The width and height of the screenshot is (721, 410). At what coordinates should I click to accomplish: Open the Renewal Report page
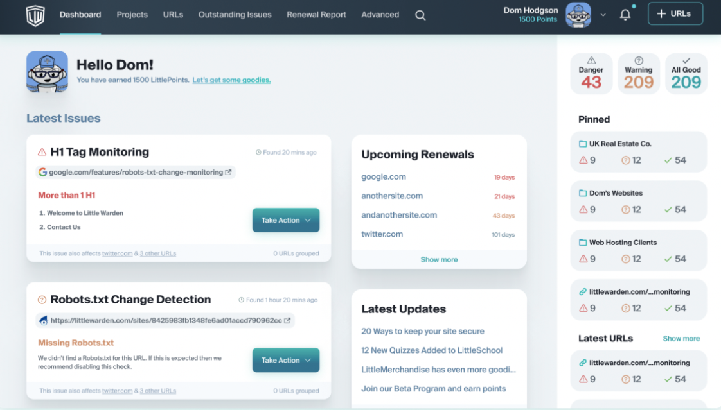coord(316,15)
